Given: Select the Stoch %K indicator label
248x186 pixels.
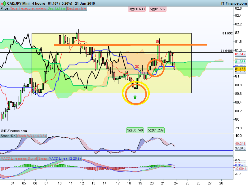Looking at the screenshot, I should [8, 136].
